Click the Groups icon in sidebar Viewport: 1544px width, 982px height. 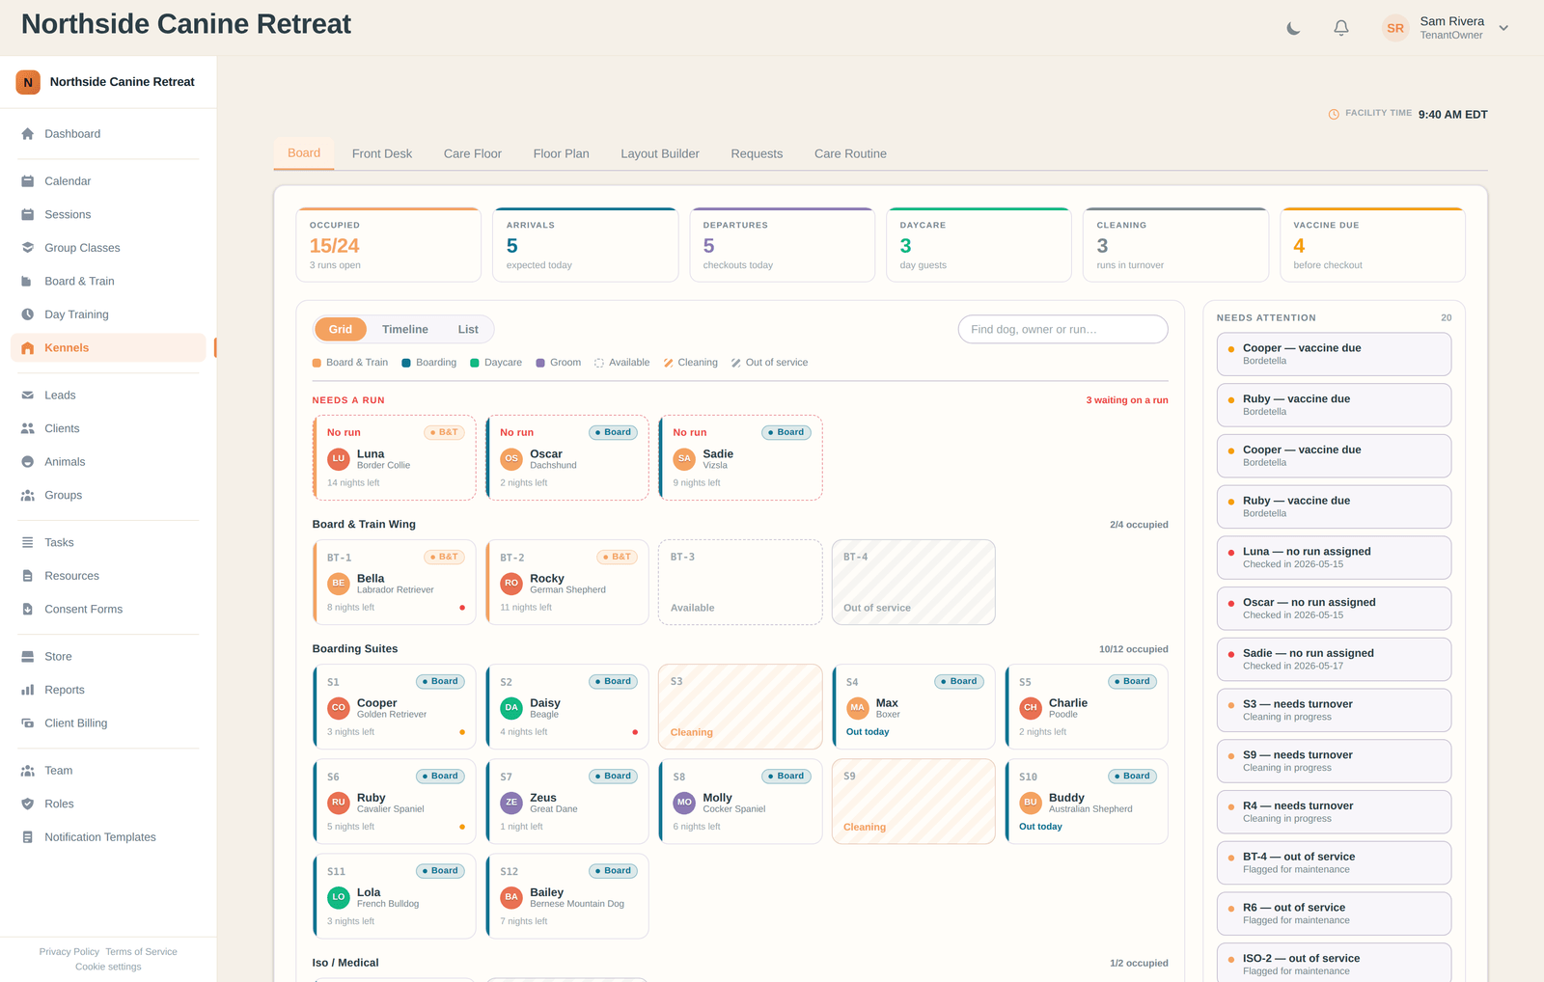pos(27,495)
